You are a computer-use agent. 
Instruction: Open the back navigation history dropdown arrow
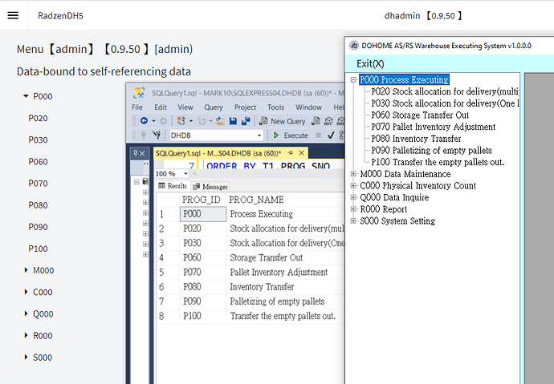[x=153, y=121]
